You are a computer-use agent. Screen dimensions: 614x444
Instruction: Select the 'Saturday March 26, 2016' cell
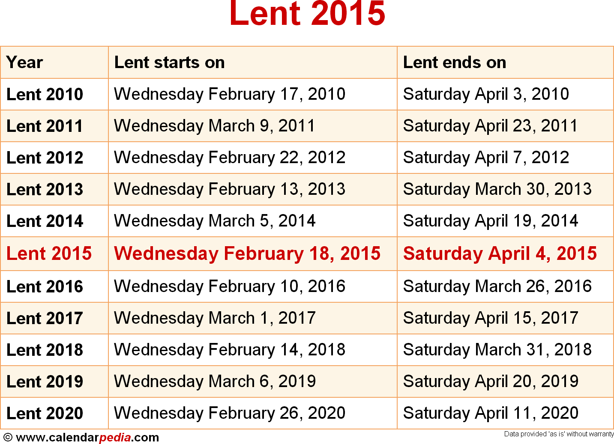pyautogui.click(x=497, y=286)
